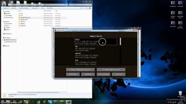Click the Re-Create world button

pos(103,74)
